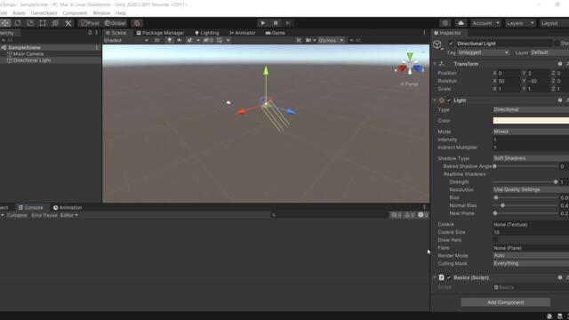Viewport: 569px width, 320px height.
Task: Toggle console warning messages filter
Action: (x=409, y=215)
